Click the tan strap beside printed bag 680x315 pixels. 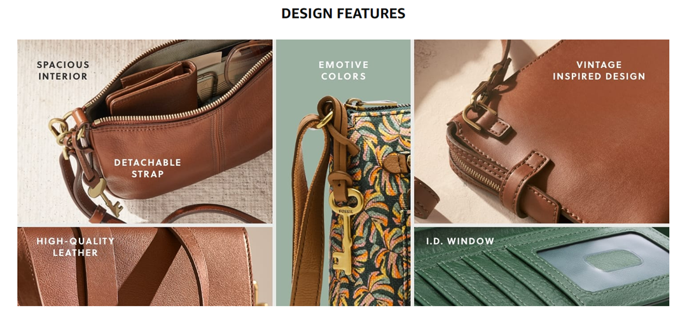(x=310, y=208)
